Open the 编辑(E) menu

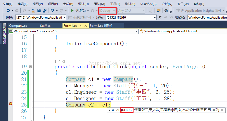tap(22, 4)
